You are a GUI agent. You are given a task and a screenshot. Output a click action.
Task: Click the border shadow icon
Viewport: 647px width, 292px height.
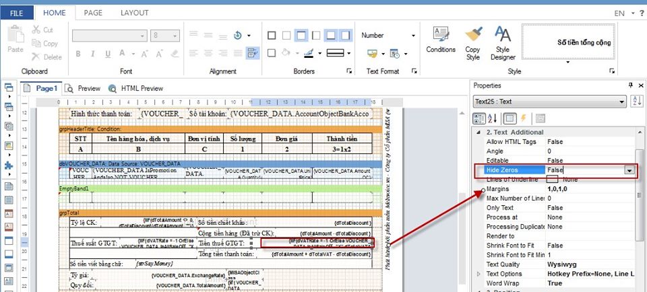(x=272, y=52)
